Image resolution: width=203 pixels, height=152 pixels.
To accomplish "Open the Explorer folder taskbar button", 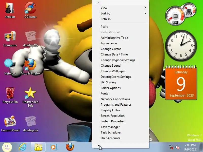I will click(x=38, y=147).
